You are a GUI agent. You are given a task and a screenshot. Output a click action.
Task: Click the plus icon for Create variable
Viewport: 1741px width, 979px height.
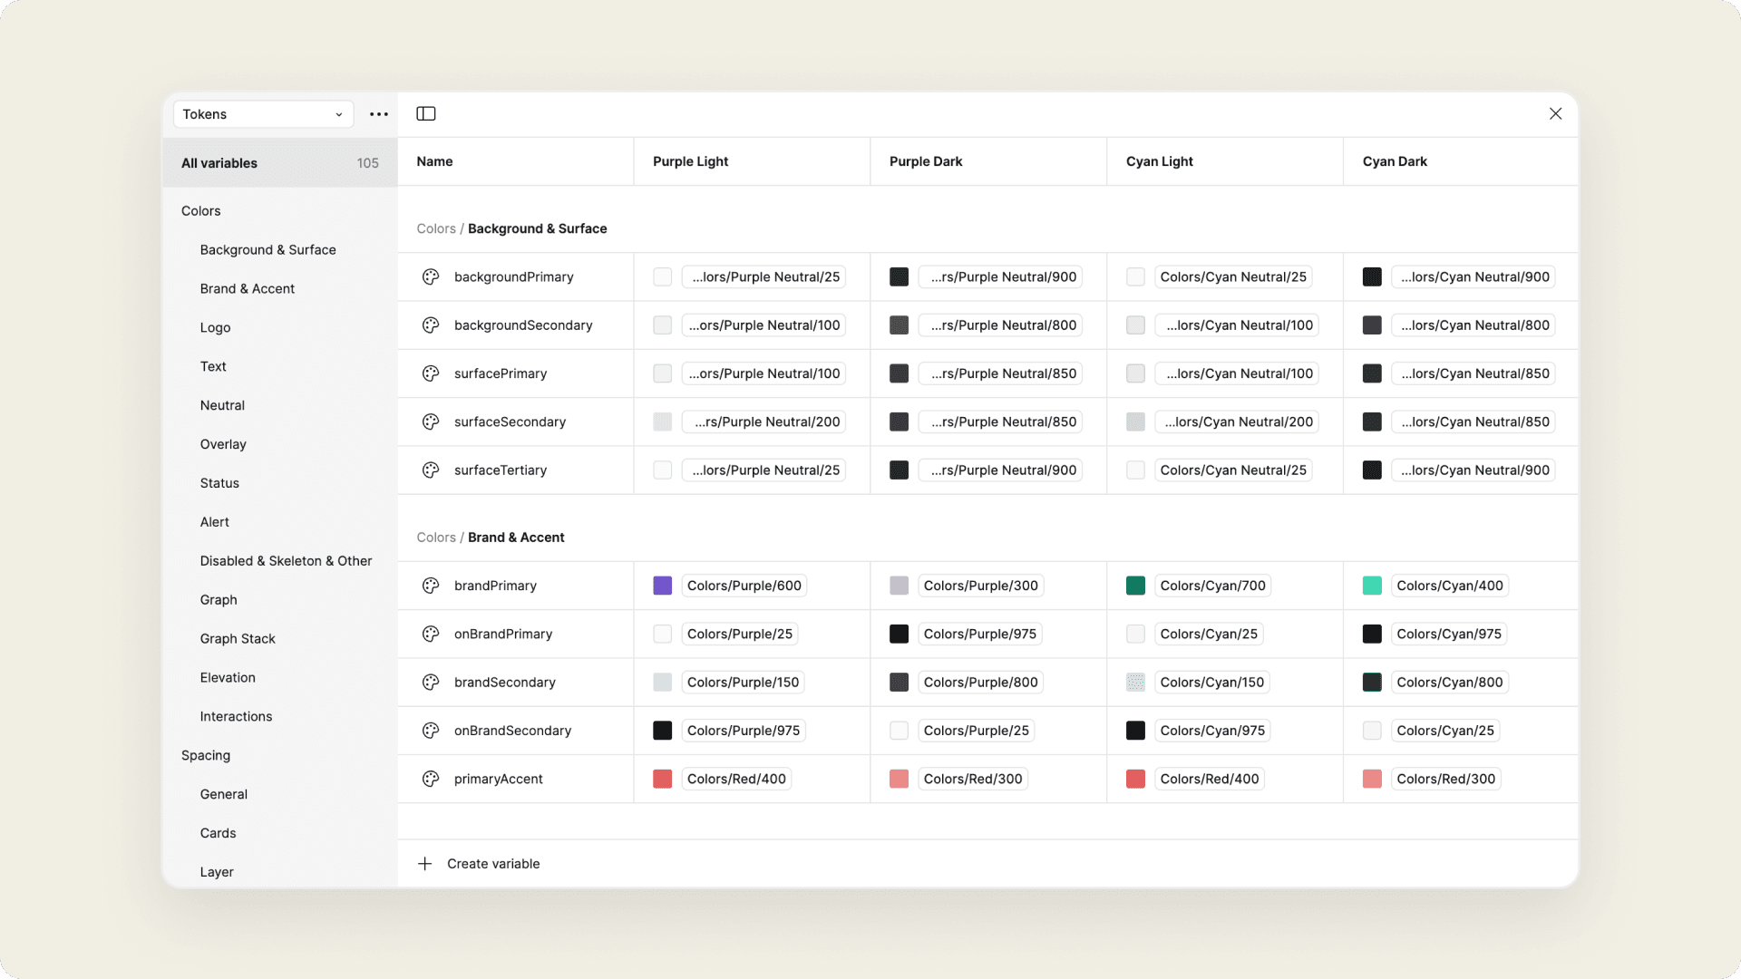click(x=424, y=864)
